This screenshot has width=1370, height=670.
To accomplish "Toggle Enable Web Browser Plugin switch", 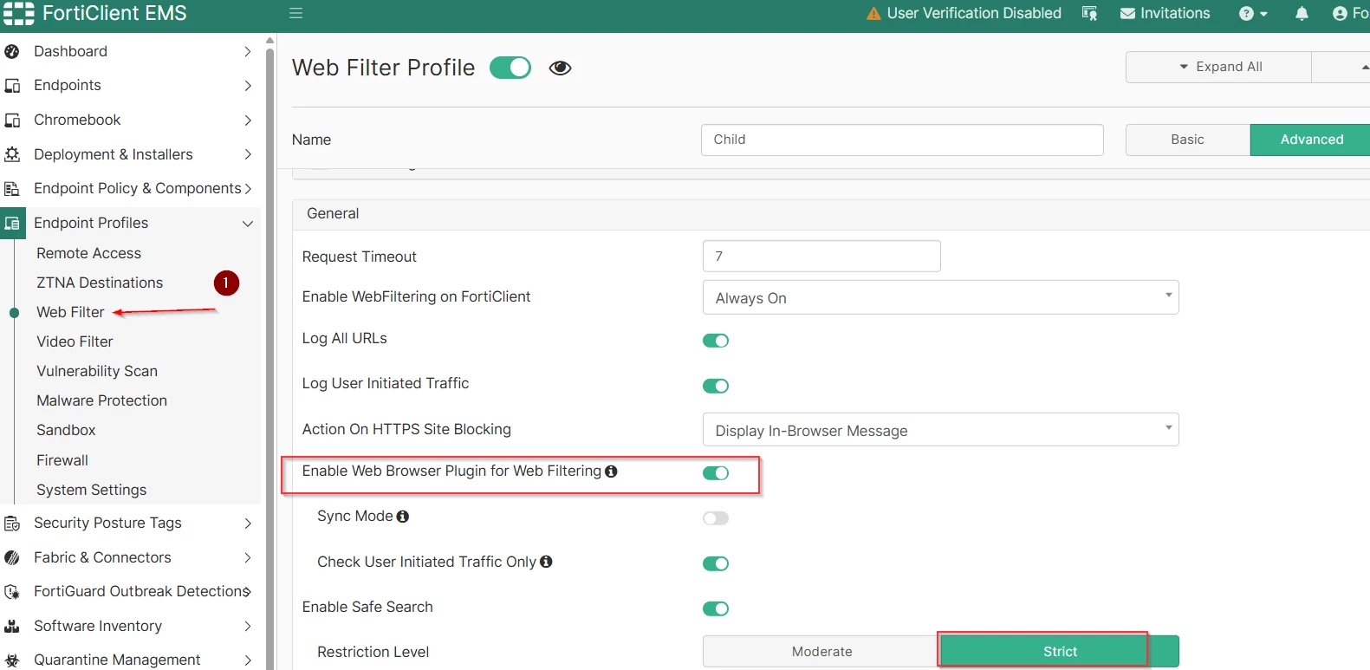I will pos(716,472).
